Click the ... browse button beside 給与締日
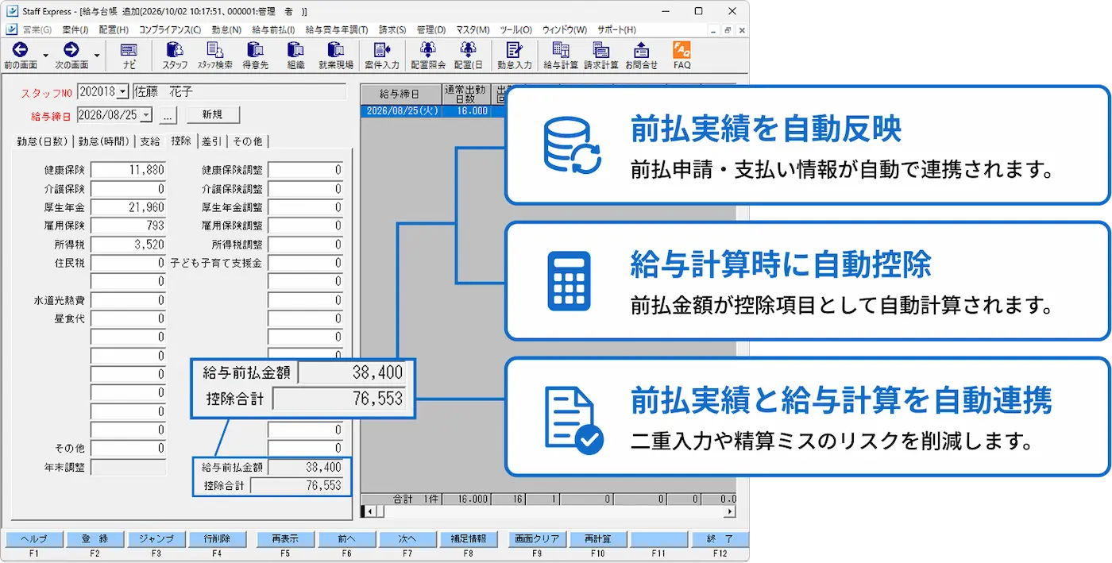This screenshot has height=563, width=1112. (x=168, y=115)
